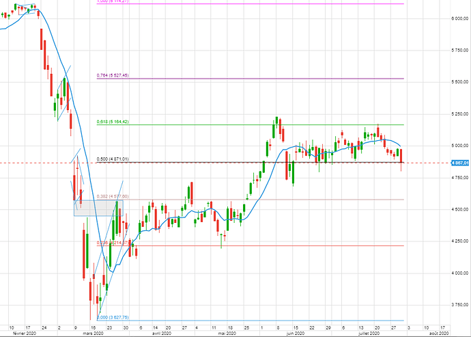Screen dimensions: 471x337
Task: Click the 0,500 (4 871,01) retracement label
Action: pos(112,159)
